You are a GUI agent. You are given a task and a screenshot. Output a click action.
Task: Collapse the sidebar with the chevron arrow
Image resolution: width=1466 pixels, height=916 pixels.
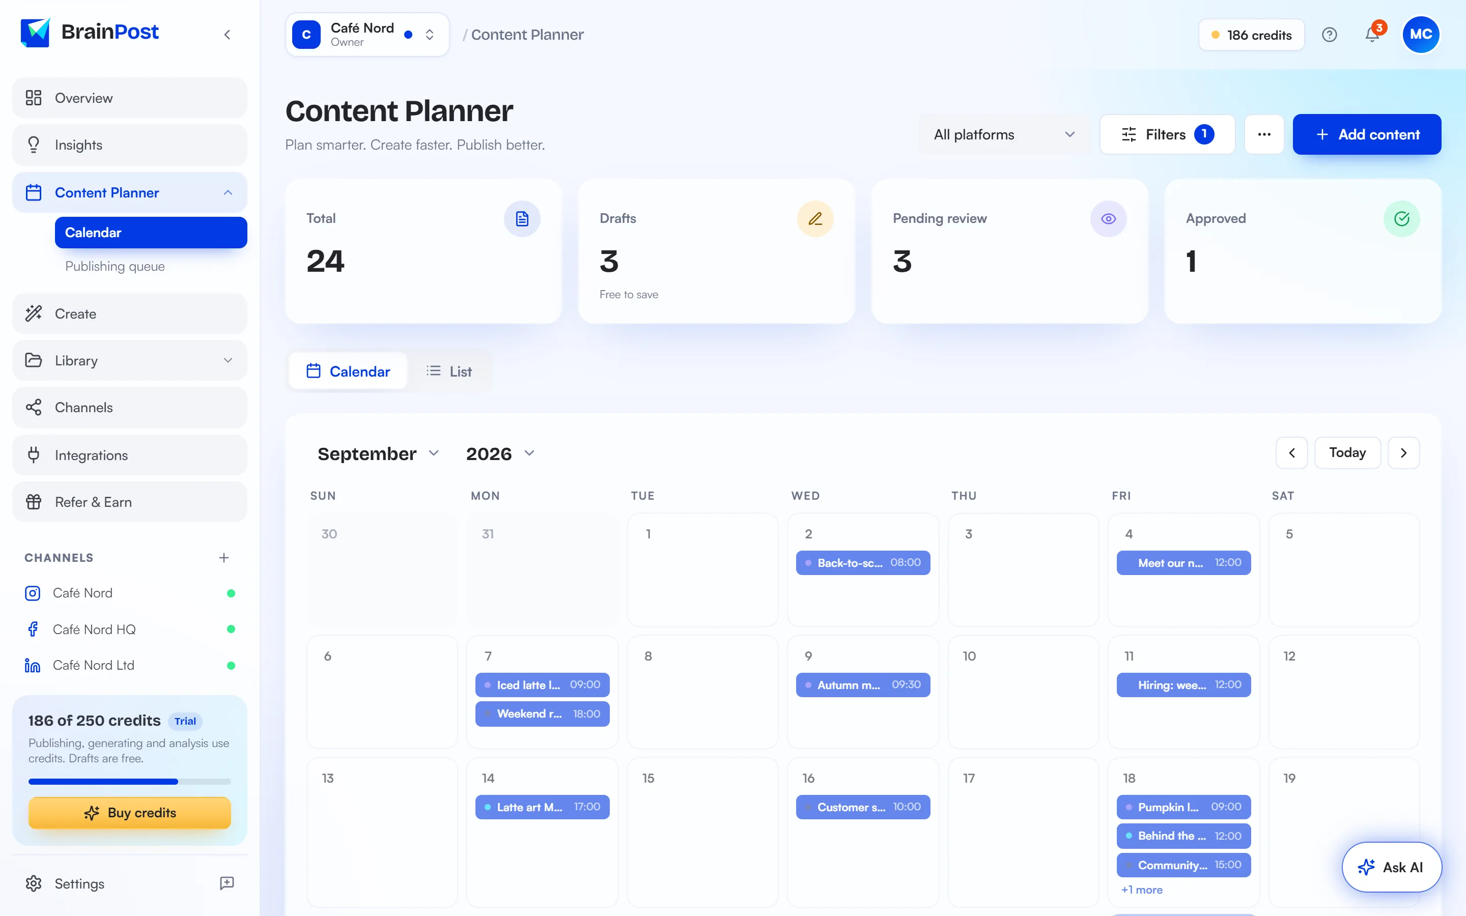[x=227, y=35]
